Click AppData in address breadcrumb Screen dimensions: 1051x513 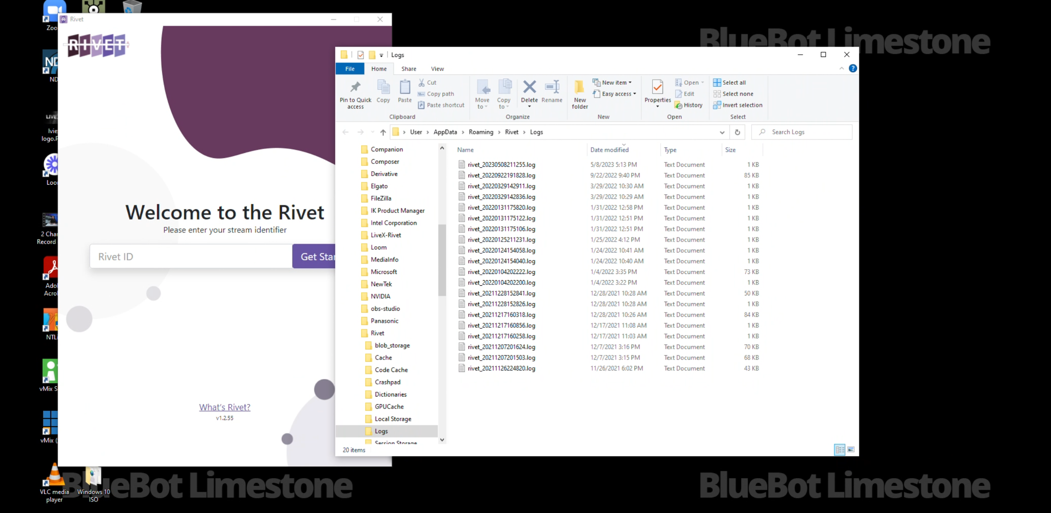click(x=445, y=132)
